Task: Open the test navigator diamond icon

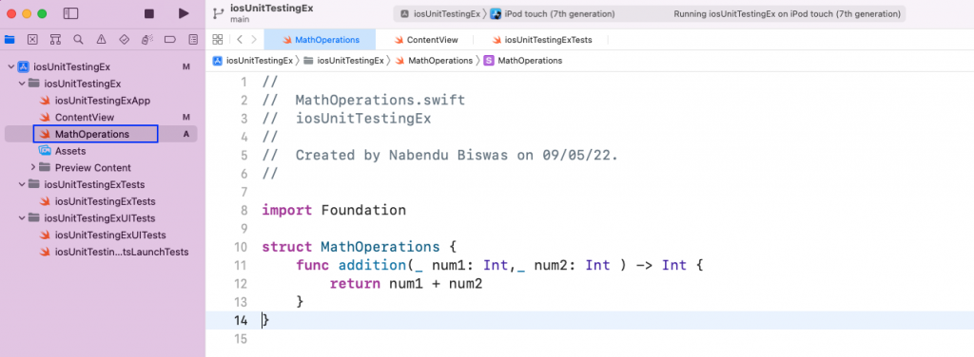Action: 125,40
